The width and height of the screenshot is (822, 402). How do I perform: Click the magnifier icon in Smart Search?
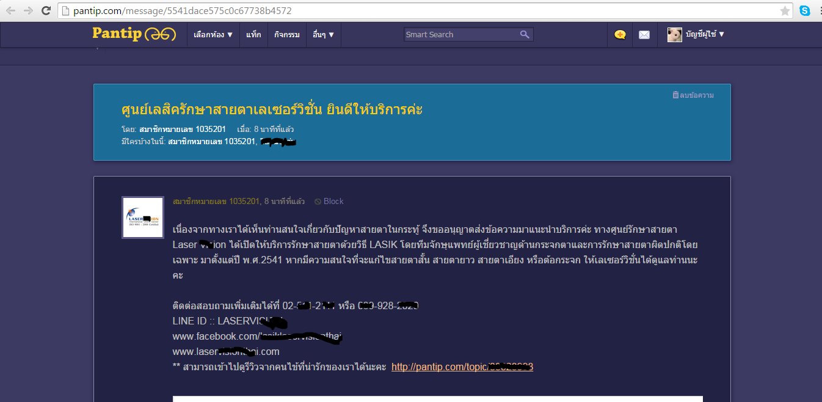click(x=525, y=35)
